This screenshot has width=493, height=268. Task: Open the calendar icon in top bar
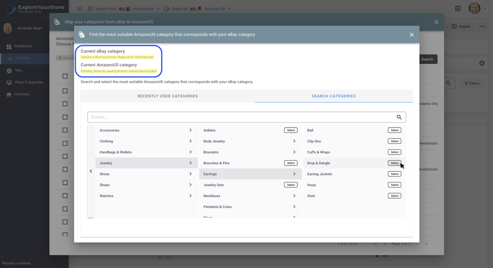pos(458,9)
